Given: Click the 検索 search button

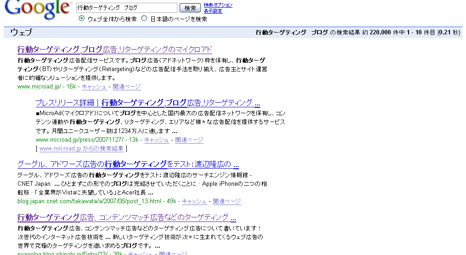Looking at the screenshot, I should [190, 8].
